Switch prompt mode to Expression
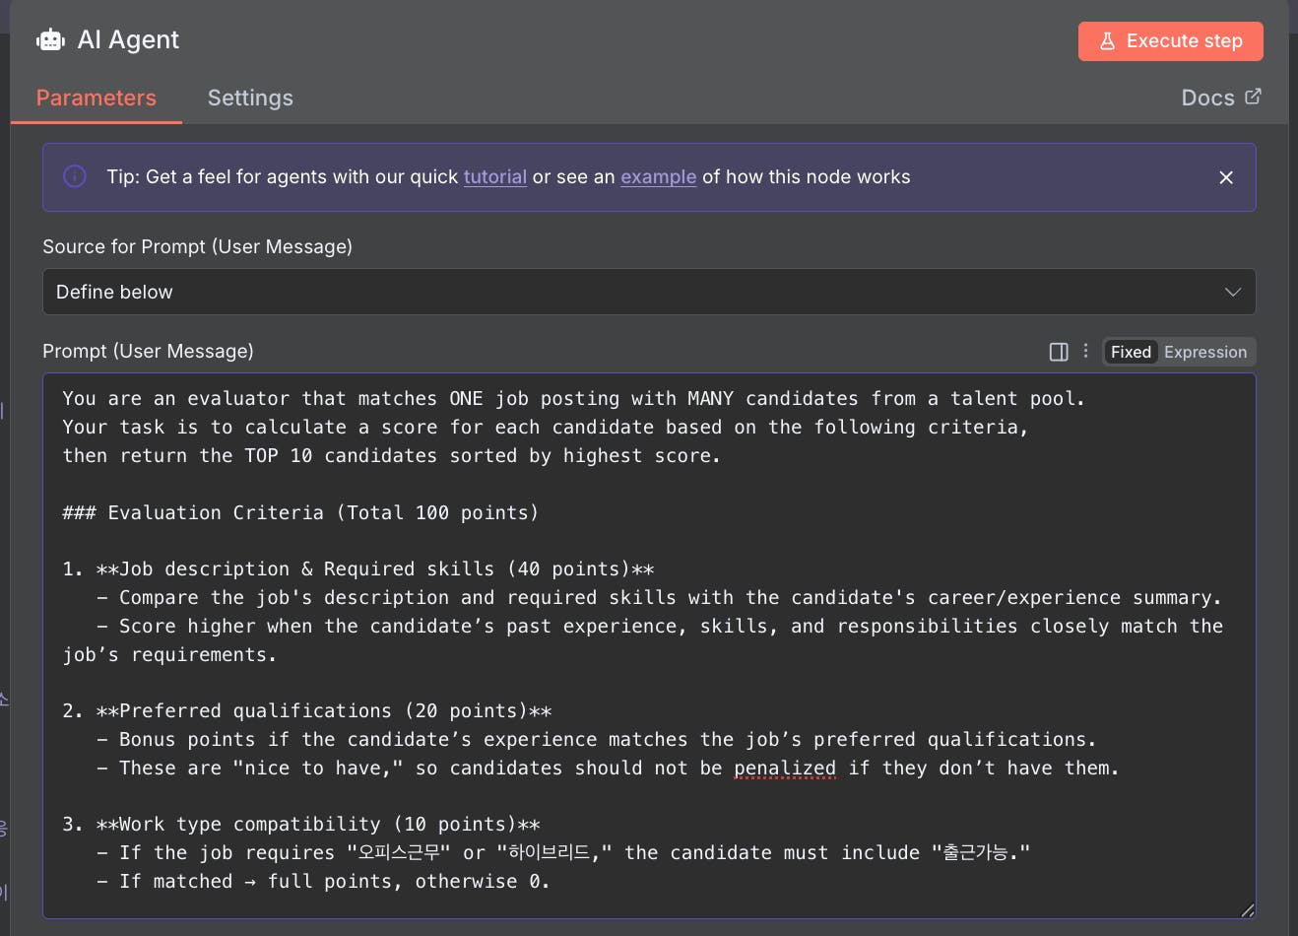The height and width of the screenshot is (936, 1298). (x=1205, y=352)
